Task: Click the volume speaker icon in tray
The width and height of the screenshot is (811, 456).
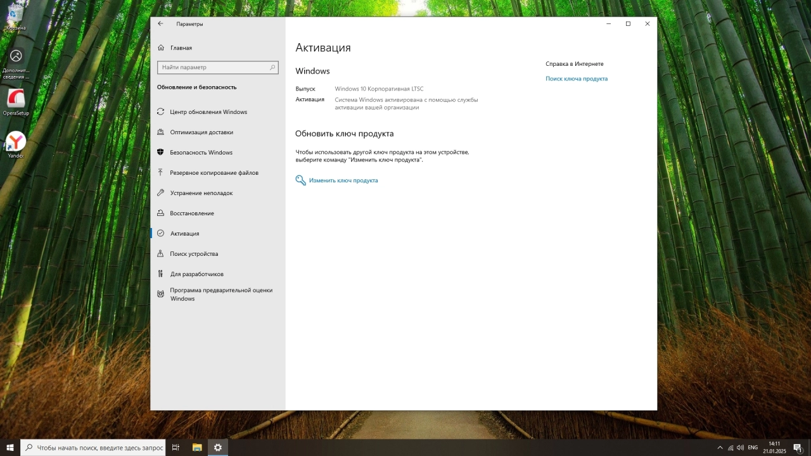Action: [x=741, y=448]
